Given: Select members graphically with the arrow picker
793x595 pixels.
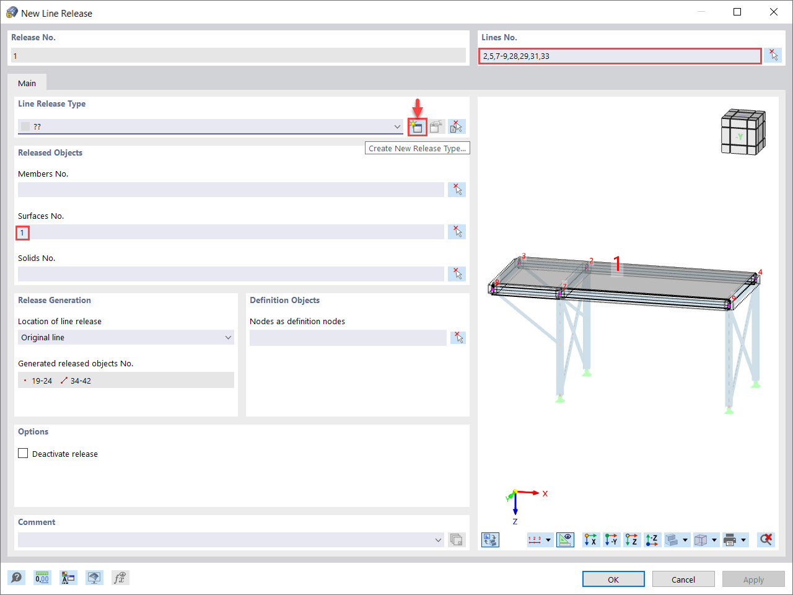Looking at the screenshot, I should pos(457,190).
